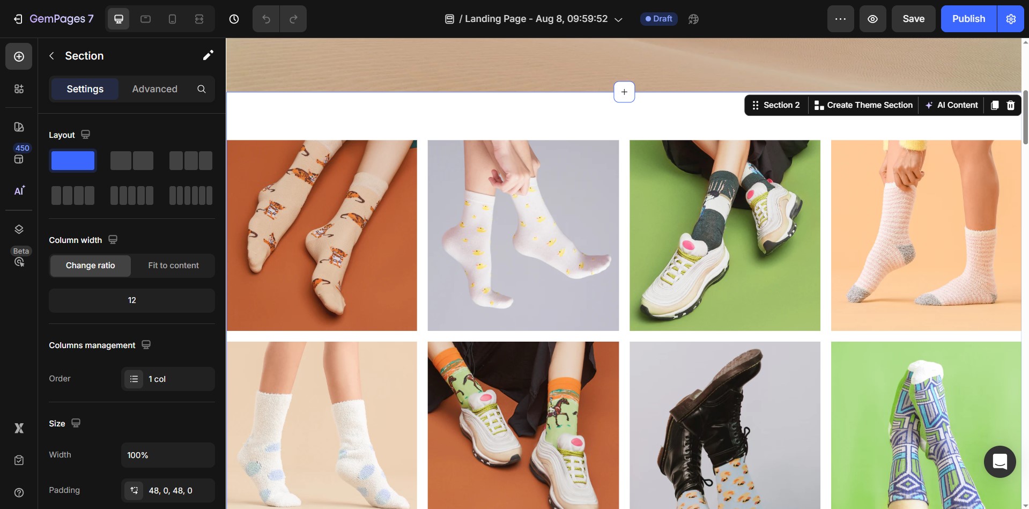Select the six-column layout
This screenshot has height=509, width=1029.
191,196
